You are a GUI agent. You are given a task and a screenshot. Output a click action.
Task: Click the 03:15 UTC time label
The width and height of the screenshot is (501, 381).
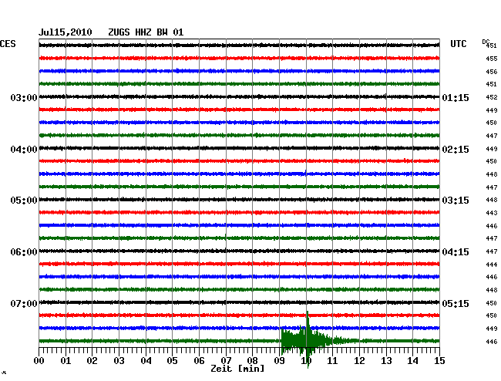[456, 201]
